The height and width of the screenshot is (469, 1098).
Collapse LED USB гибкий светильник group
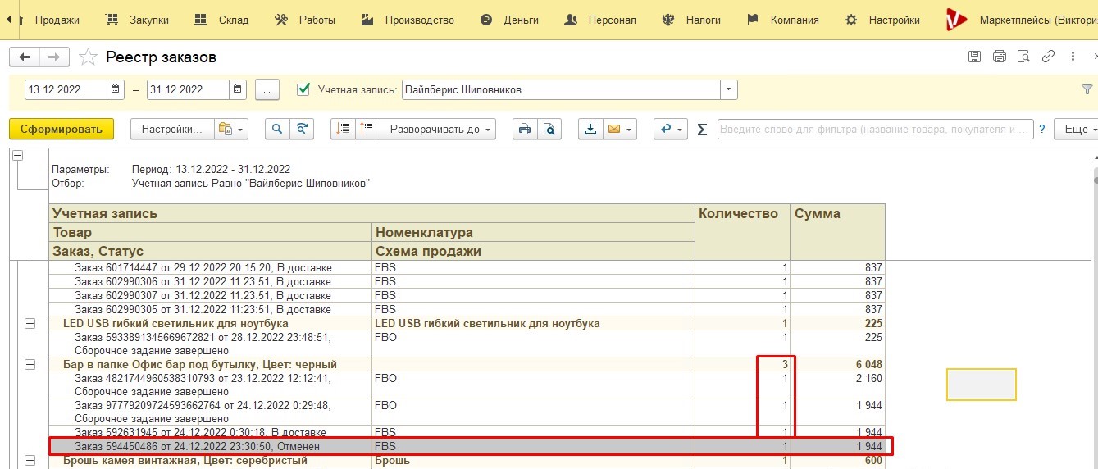point(30,323)
